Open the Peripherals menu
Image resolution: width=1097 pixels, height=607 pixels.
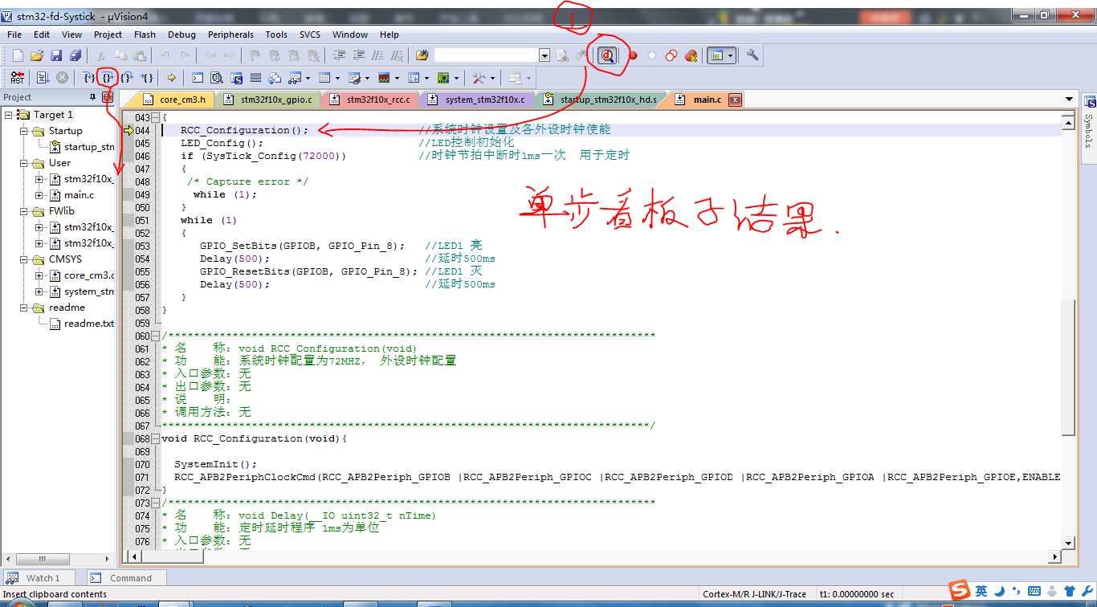pos(230,35)
